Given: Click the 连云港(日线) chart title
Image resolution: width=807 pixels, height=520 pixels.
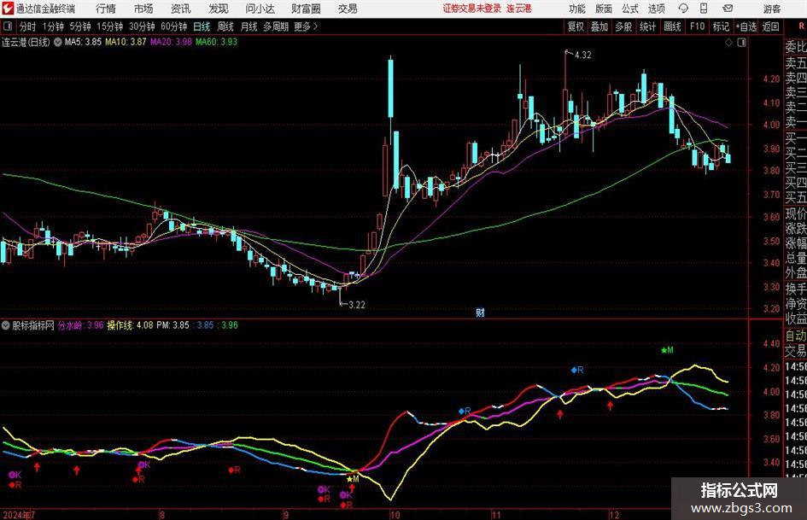Looking at the screenshot, I should click(x=26, y=42).
